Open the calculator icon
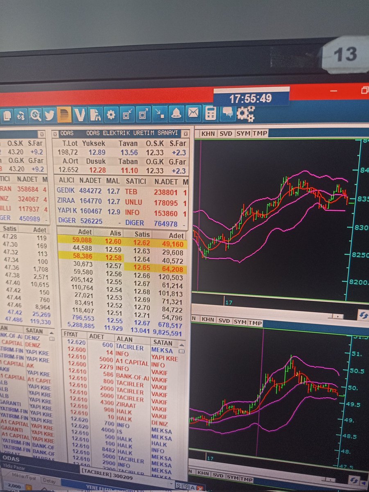 pos(210,113)
